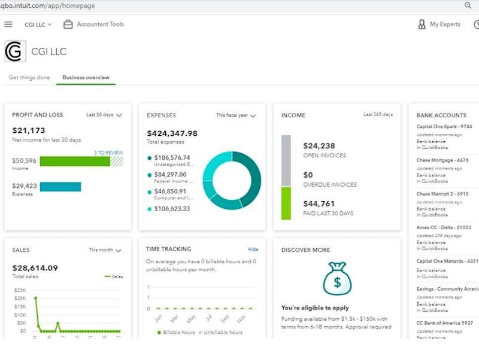
Task: Open Expenses This fiscal year dropdown
Action: (236, 115)
